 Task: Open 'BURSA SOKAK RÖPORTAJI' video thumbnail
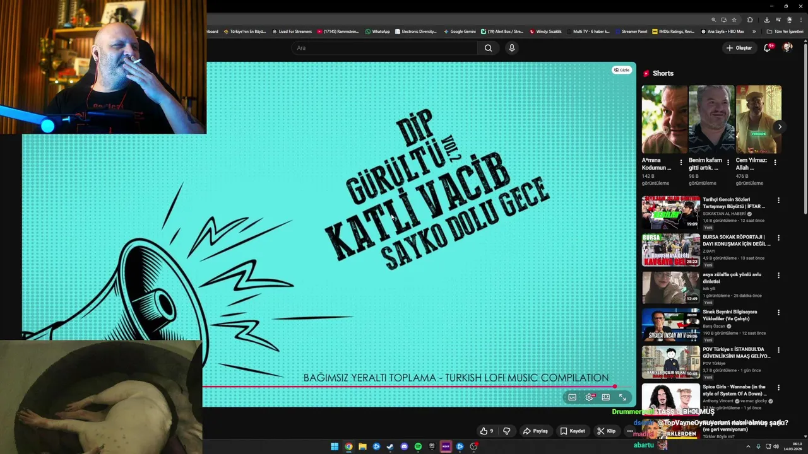[670, 250]
